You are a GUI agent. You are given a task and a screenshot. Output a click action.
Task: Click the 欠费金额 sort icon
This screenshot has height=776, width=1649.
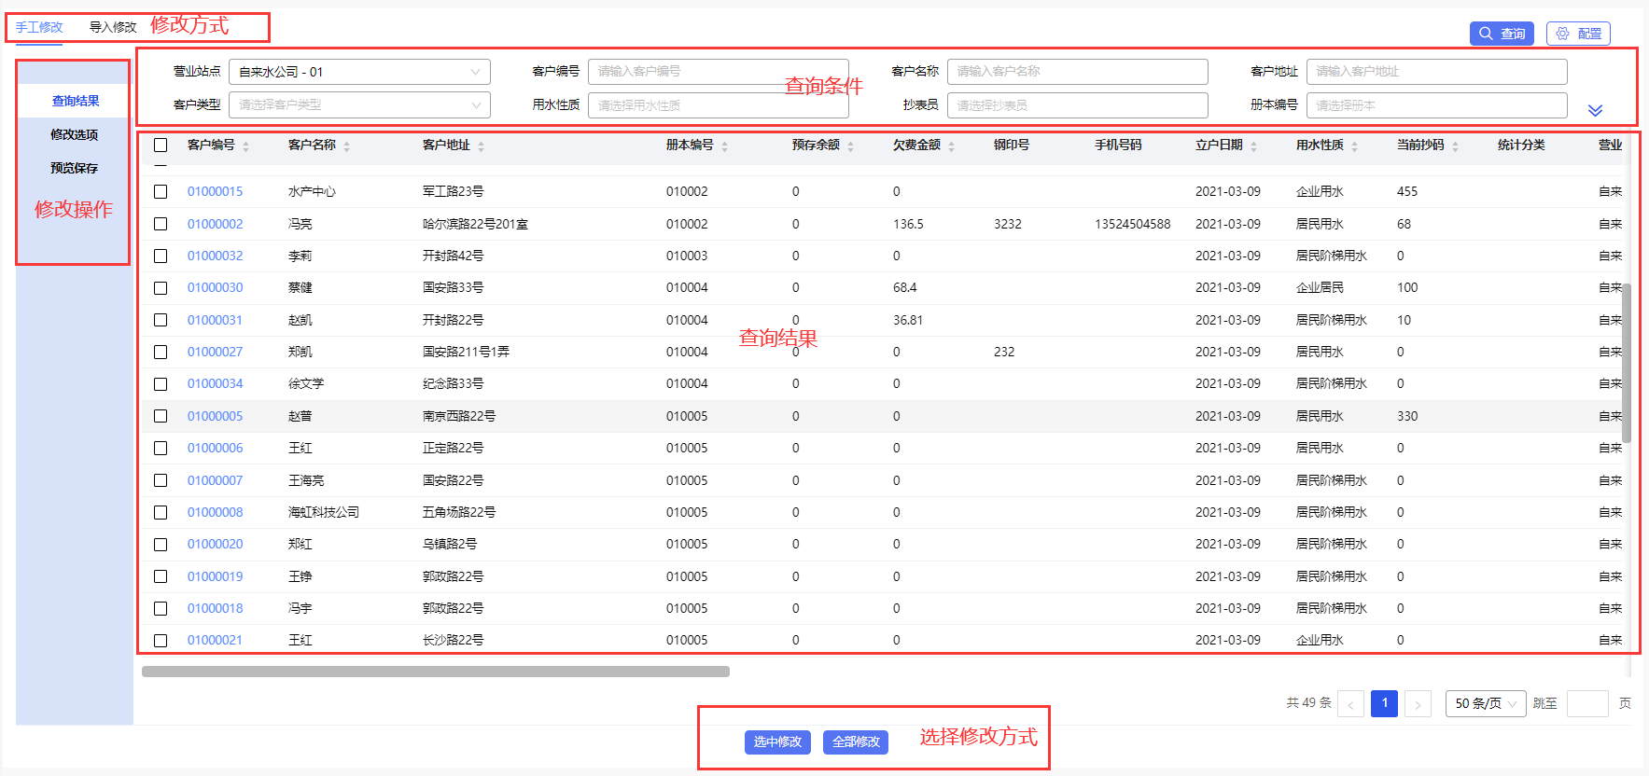(951, 146)
